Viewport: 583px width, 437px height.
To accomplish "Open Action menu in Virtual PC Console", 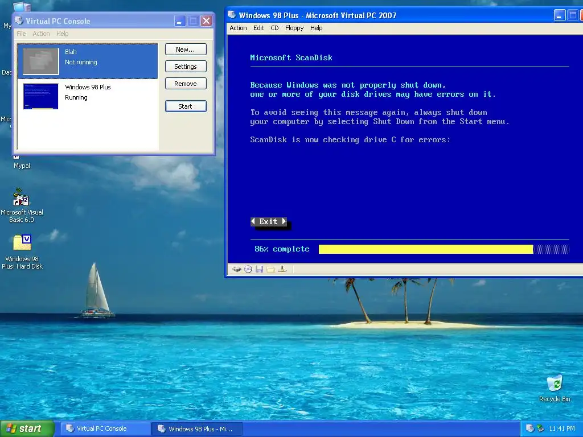I will 41,34.
